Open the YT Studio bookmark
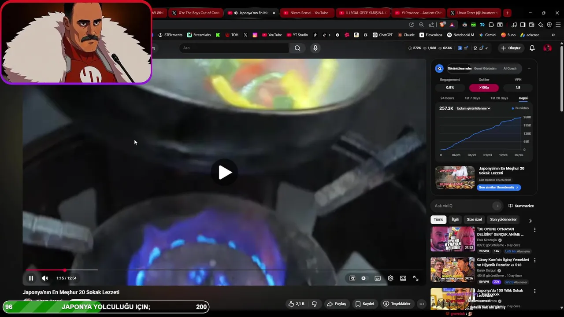Viewport: 564px width, 317px height. (x=297, y=35)
